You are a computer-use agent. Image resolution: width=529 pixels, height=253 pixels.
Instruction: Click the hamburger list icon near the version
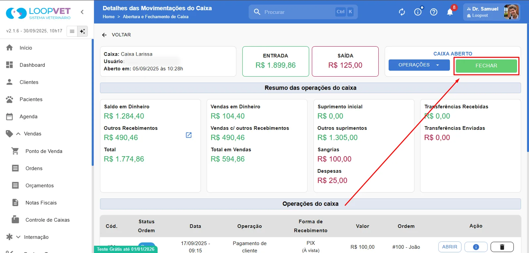coord(72,31)
